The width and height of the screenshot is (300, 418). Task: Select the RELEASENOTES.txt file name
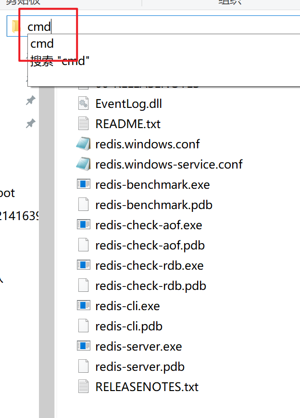(x=147, y=387)
